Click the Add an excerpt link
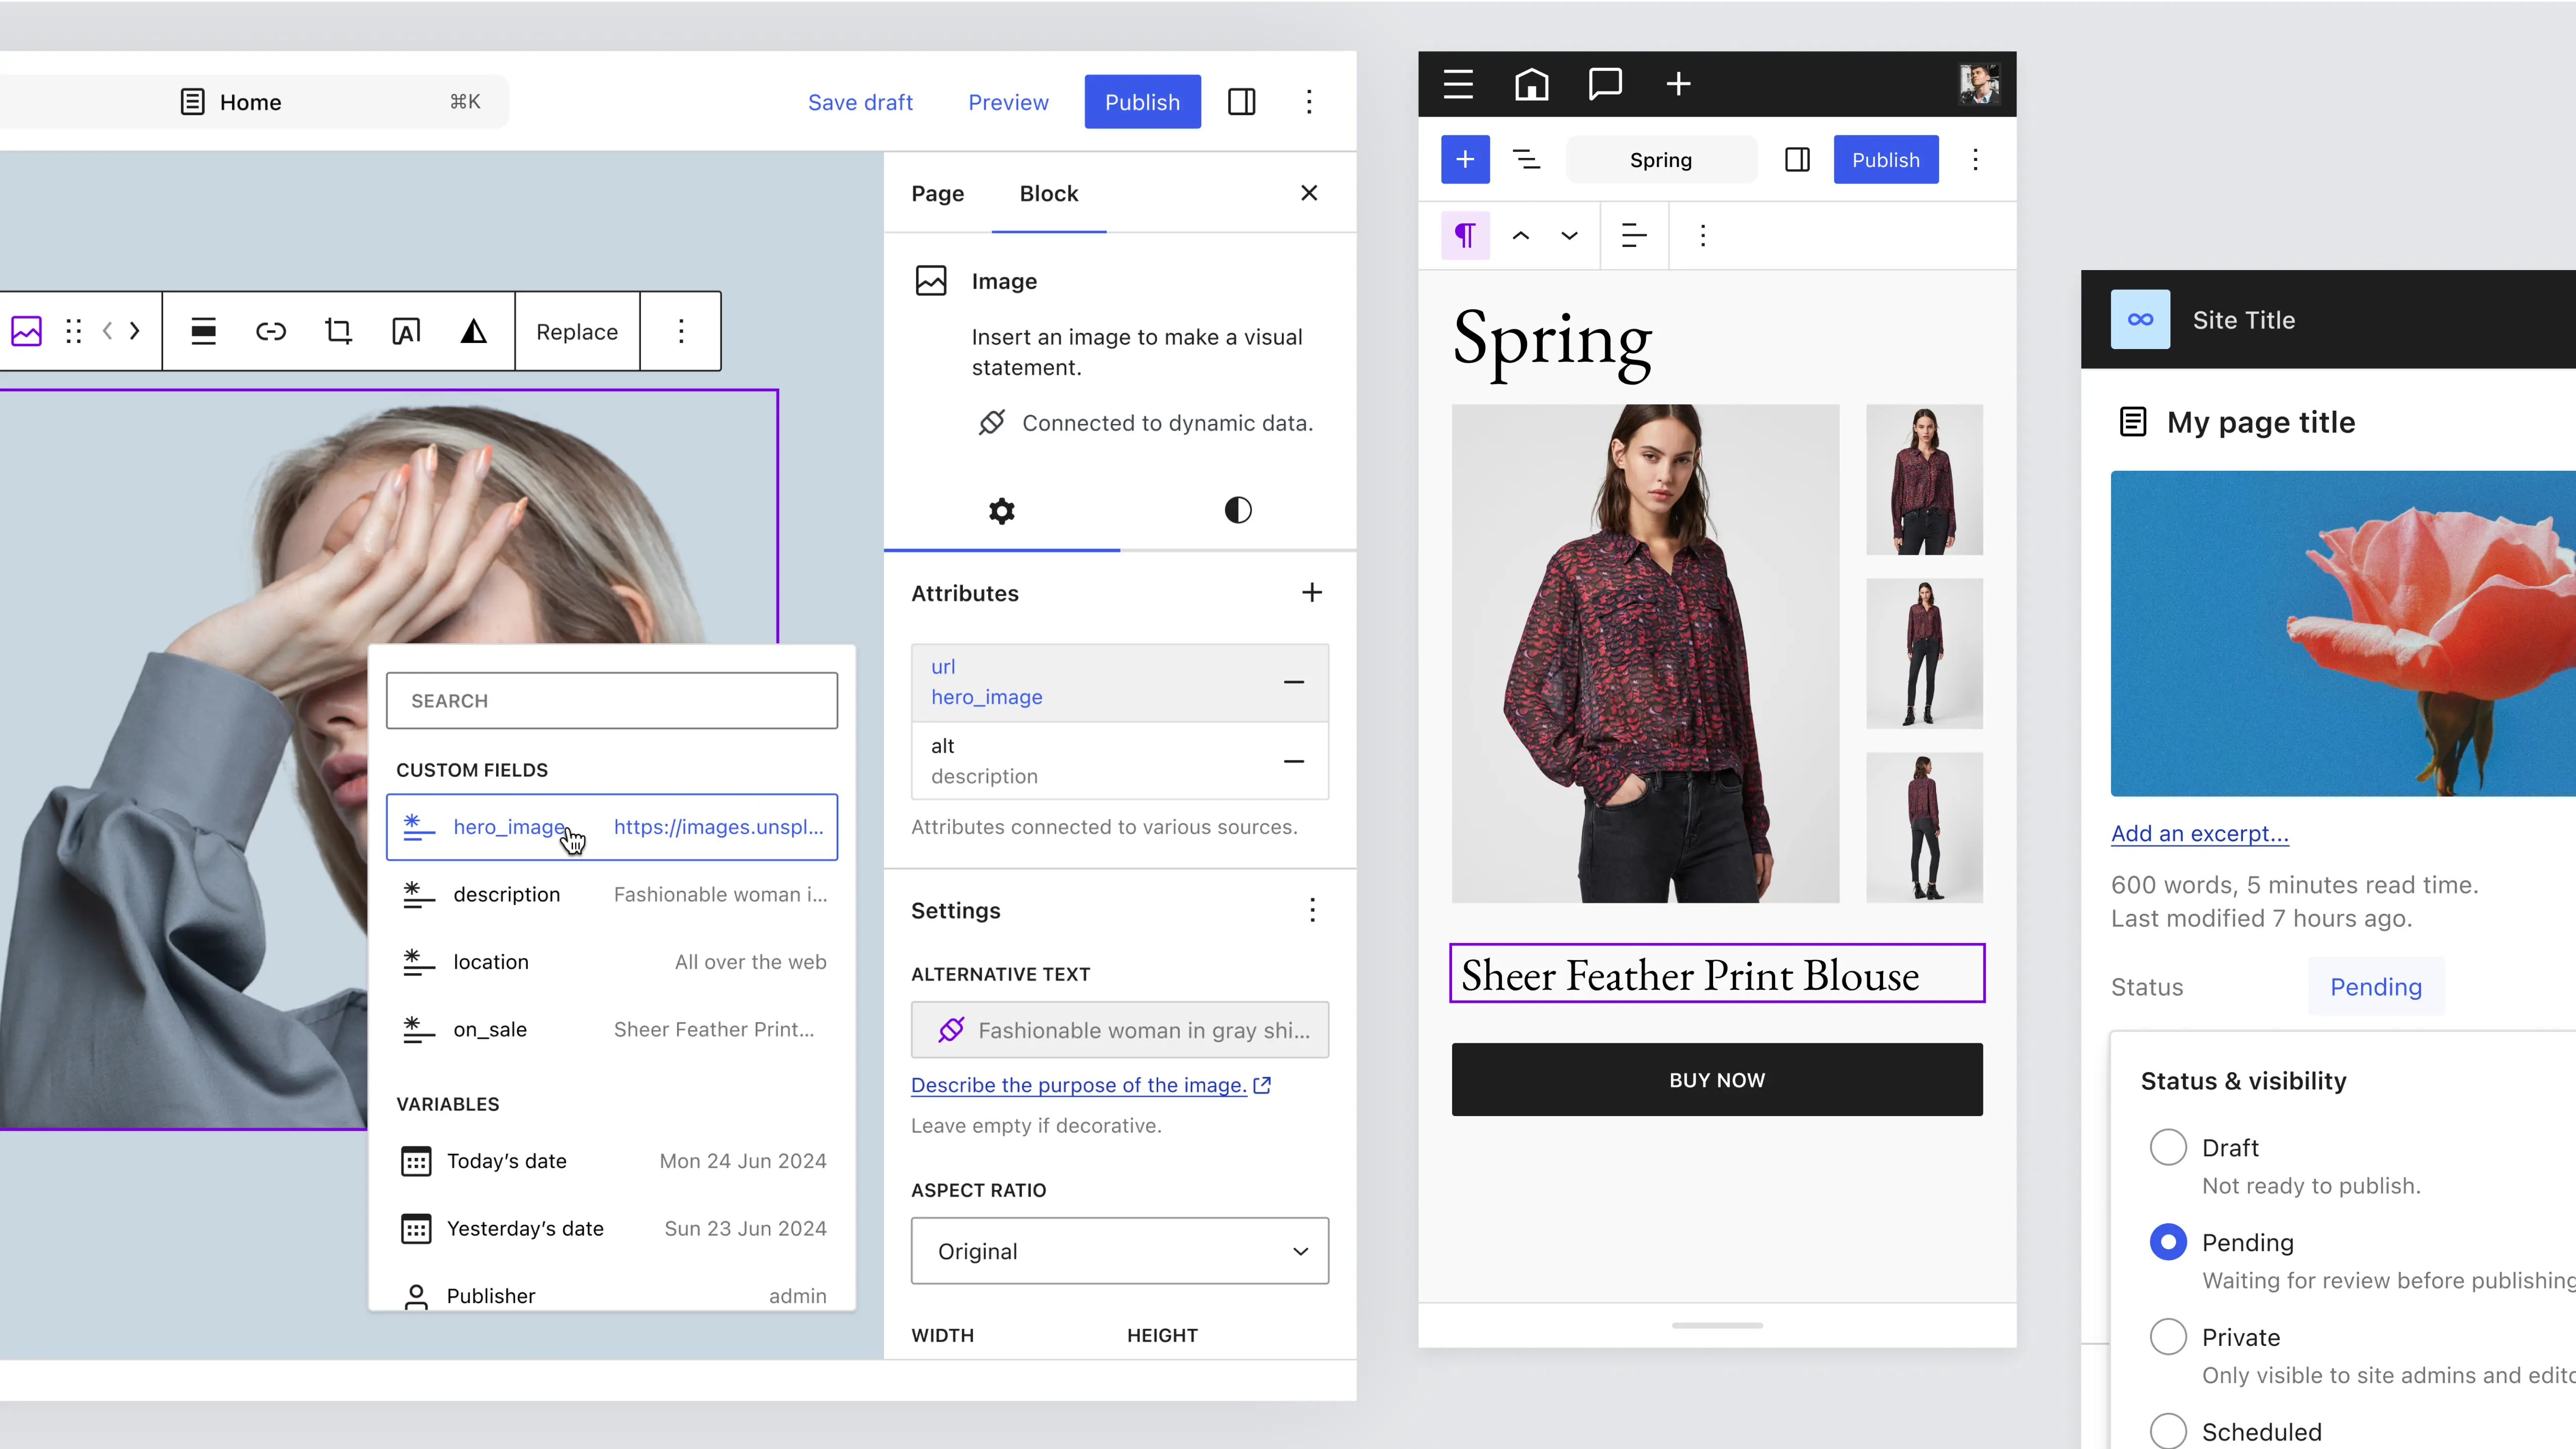Viewport: 2576px width, 1449px height. click(x=2199, y=833)
